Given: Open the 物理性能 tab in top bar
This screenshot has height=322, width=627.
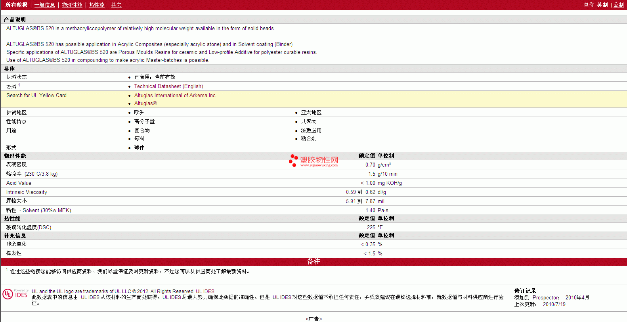Looking at the screenshot, I should pos(72,5).
